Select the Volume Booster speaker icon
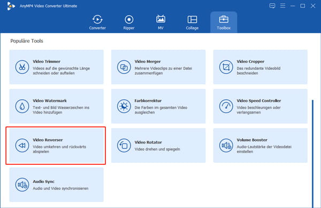 (x=226, y=146)
